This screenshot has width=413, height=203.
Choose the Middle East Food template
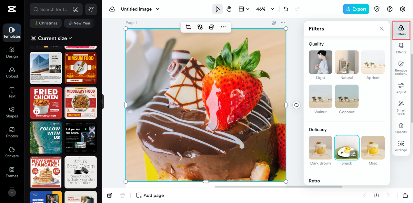81,103
